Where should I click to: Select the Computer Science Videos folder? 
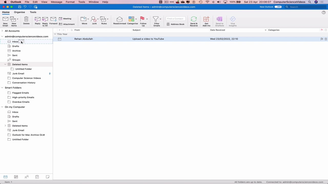pyautogui.click(x=26, y=78)
